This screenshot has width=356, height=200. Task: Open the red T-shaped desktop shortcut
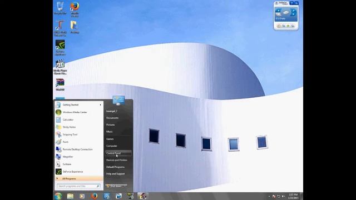[x=60, y=28]
